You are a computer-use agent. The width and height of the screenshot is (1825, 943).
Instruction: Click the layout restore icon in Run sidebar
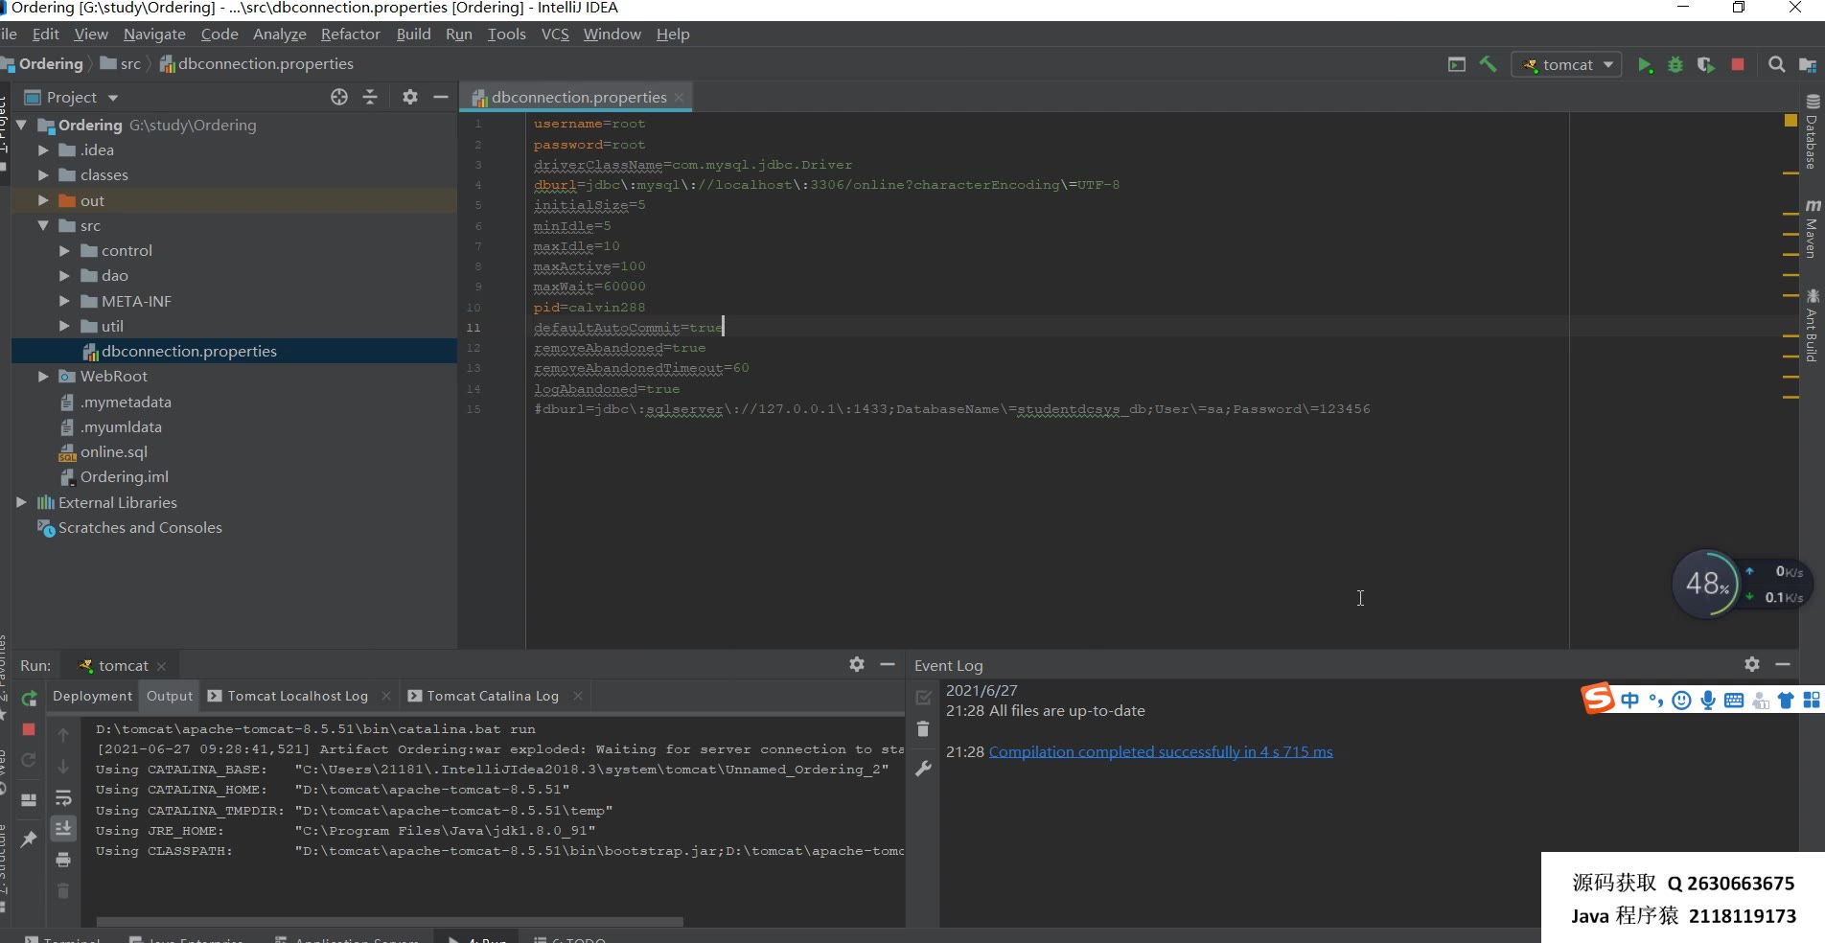(x=29, y=799)
